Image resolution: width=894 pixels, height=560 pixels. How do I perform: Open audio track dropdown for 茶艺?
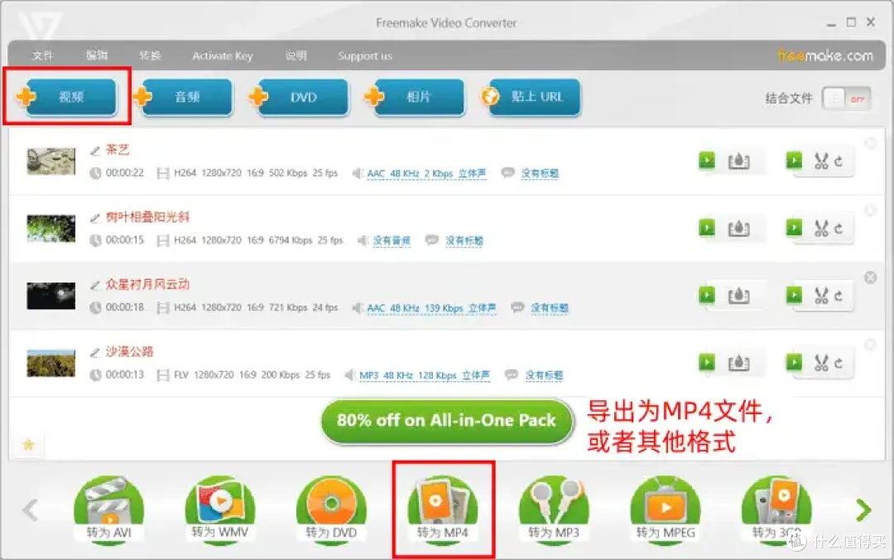point(426,173)
